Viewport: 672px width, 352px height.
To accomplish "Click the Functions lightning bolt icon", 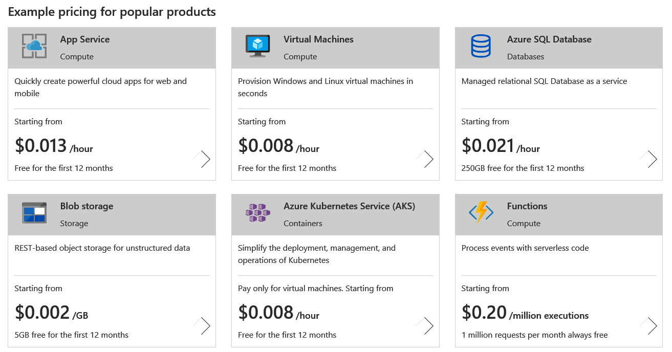I will [481, 213].
